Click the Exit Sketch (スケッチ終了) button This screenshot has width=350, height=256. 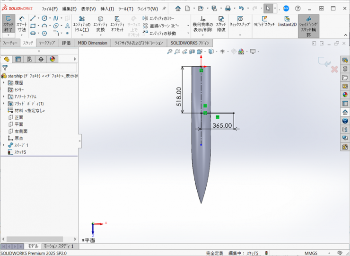coord(8,24)
